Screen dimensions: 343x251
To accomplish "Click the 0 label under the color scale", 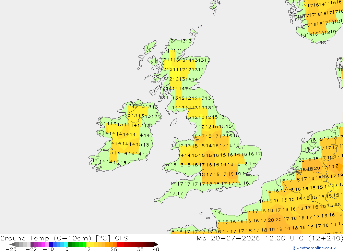I will [x=67, y=249].
